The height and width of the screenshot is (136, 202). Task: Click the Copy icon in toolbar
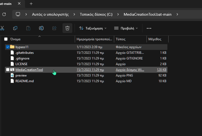point(15,28)
